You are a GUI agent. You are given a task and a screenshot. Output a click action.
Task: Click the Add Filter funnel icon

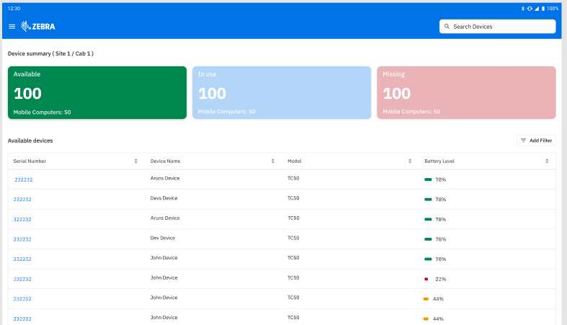[x=524, y=141]
